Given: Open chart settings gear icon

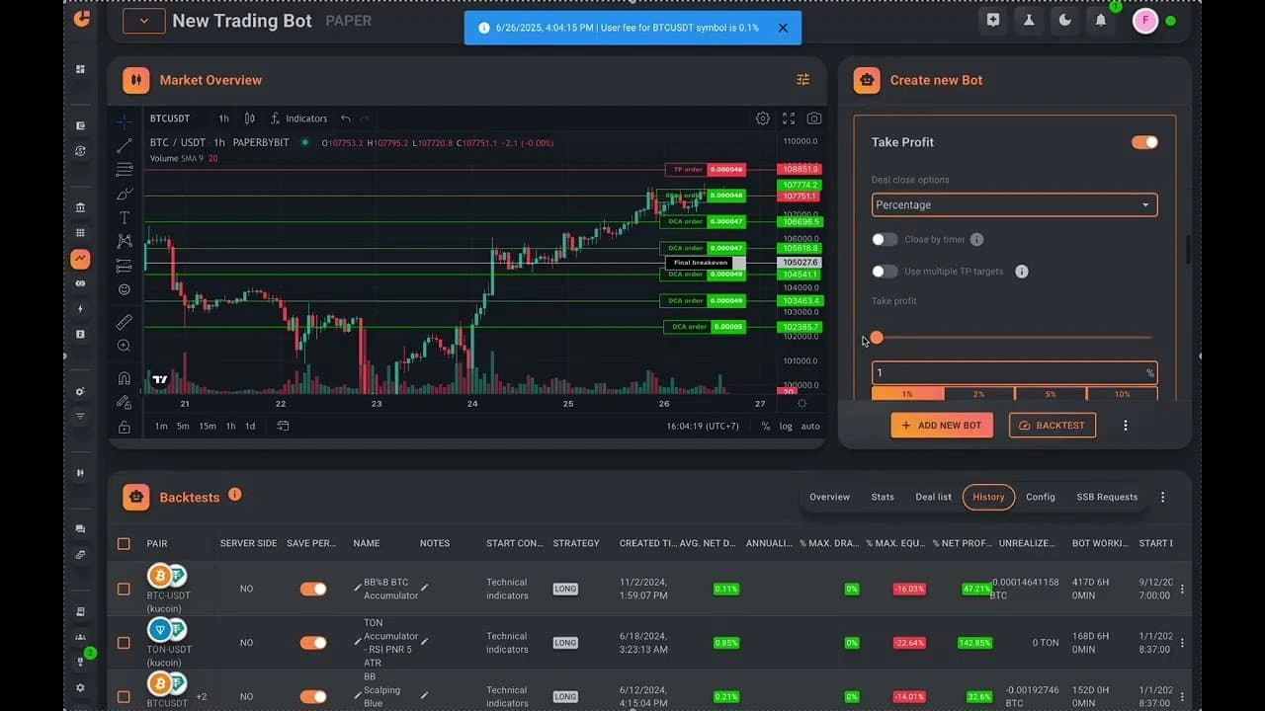Looking at the screenshot, I should tap(762, 118).
